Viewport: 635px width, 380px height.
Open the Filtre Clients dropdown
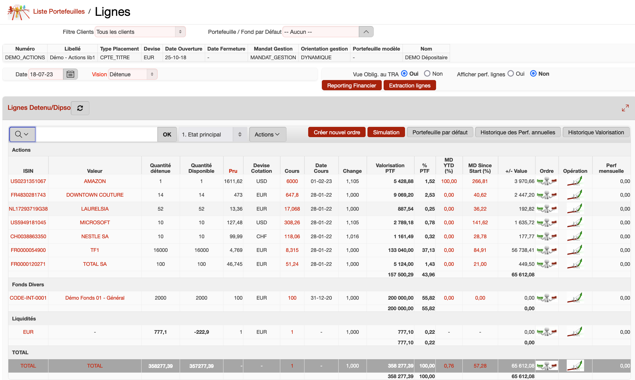(x=140, y=32)
